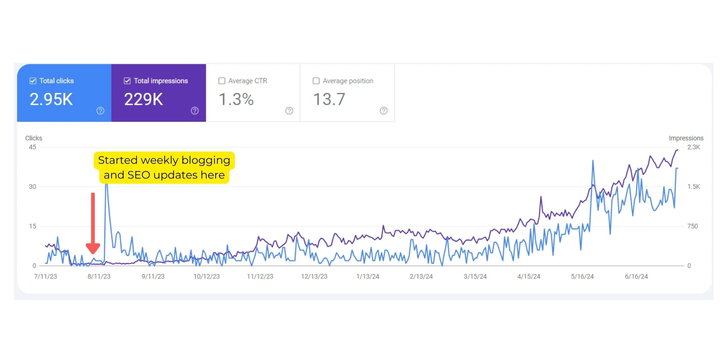Click the Total impressions help icon
727x363 pixels.
coord(195,111)
